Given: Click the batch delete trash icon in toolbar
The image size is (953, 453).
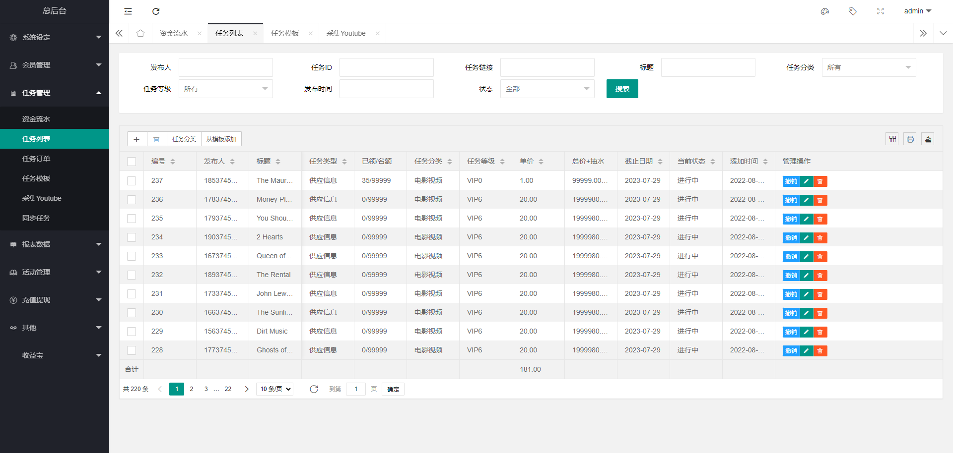Looking at the screenshot, I should pos(156,139).
